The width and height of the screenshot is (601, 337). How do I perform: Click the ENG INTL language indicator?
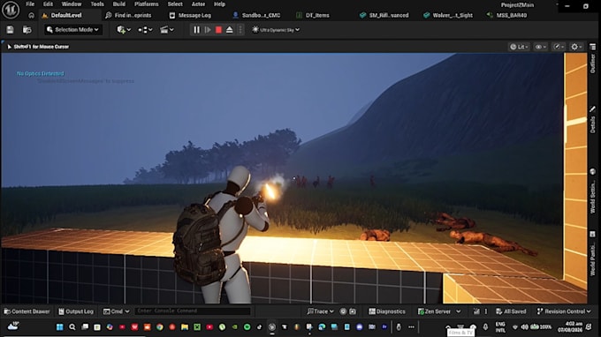500,326
